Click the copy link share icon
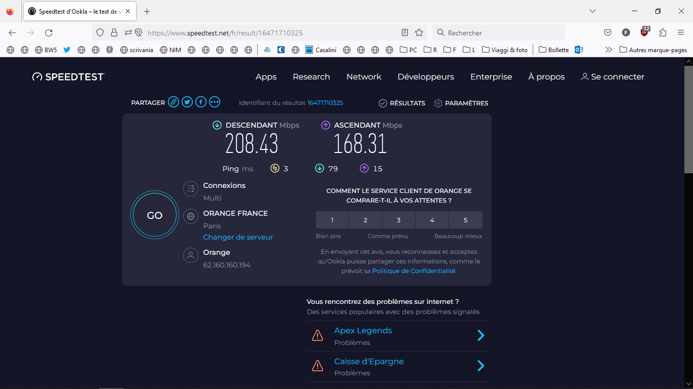The width and height of the screenshot is (693, 389). (174, 102)
